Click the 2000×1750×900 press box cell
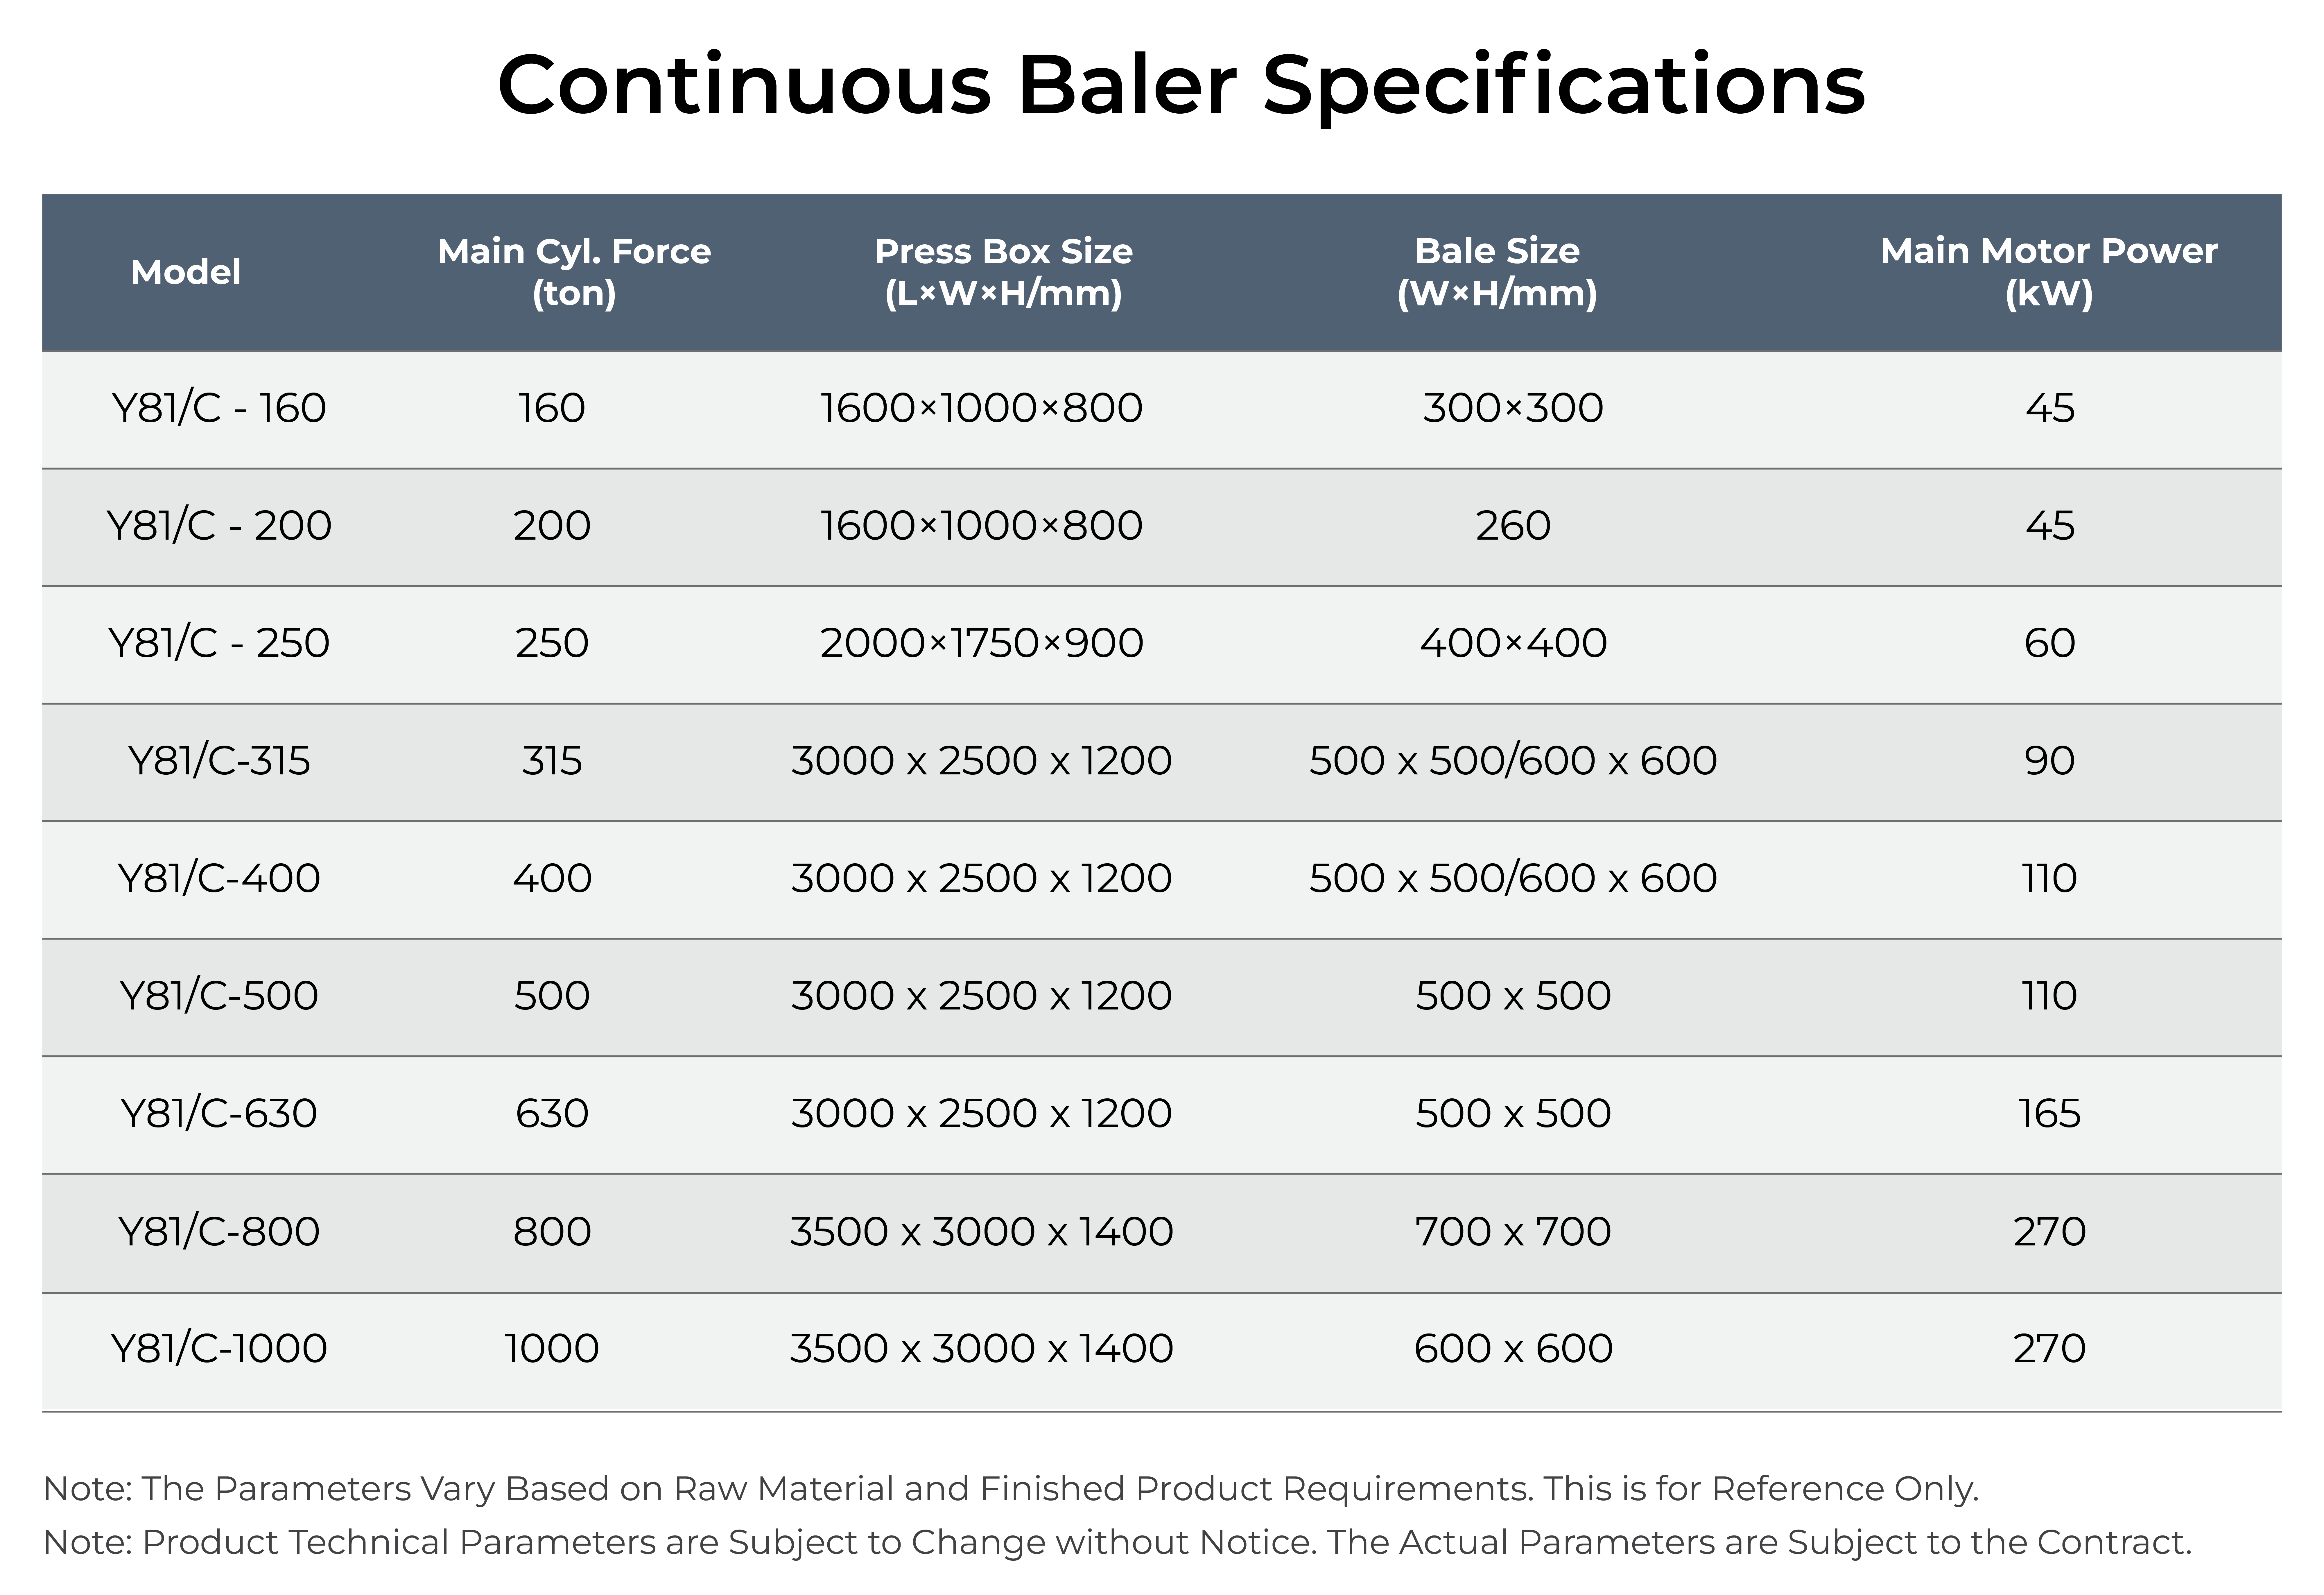The height and width of the screenshot is (1595, 2324). pyautogui.click(x=981, y=643)
